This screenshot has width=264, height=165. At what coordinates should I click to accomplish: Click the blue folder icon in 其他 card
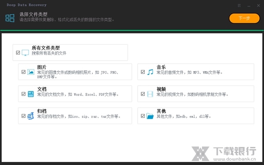click(150, 116)
